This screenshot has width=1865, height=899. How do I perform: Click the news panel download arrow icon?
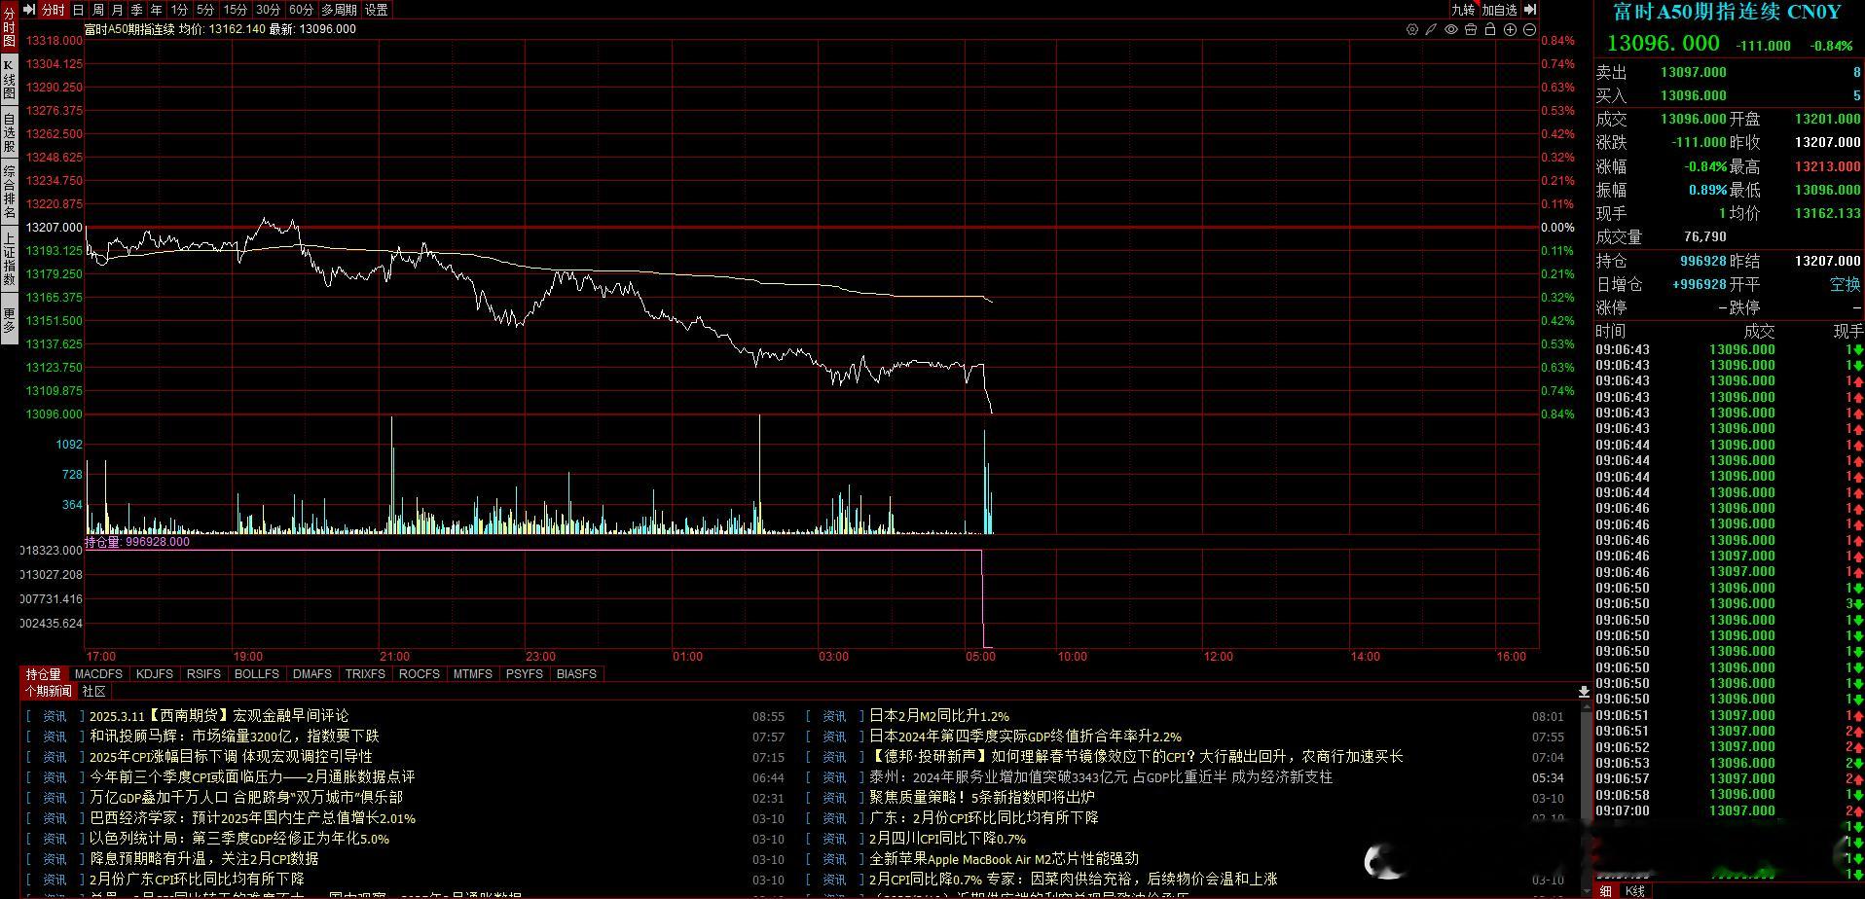click(x=1584, y=692)
